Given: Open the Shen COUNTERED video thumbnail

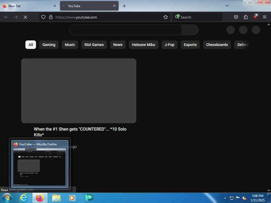Looking at the screenshot, I should point(79,91).
